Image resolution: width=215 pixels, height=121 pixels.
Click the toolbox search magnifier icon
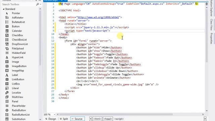(37, 4)
